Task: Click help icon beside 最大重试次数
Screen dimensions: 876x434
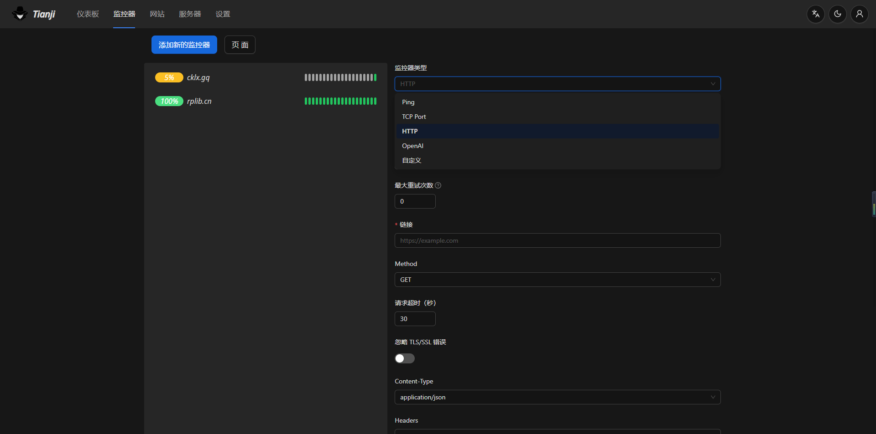Action: 438,185
